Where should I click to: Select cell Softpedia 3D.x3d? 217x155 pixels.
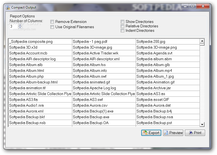pyautogui.click(x=40, y=48)
